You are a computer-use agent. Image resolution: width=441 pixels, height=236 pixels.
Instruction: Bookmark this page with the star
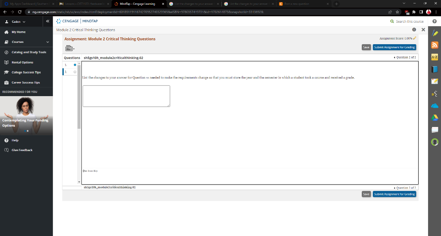[397, 12]
